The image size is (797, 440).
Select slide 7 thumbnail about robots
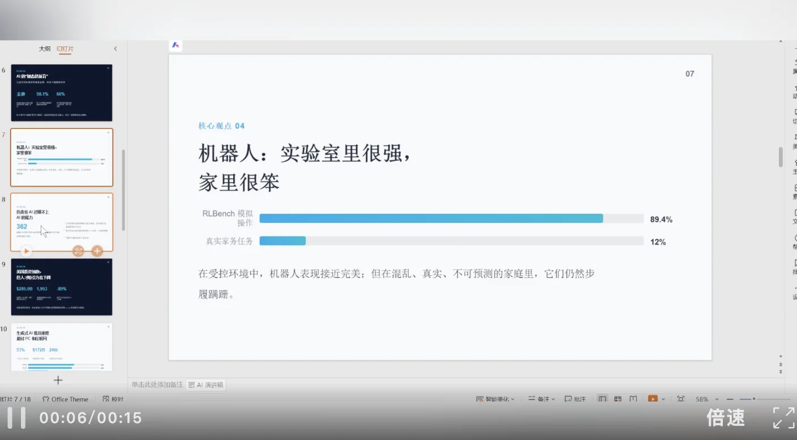point(62,157)
